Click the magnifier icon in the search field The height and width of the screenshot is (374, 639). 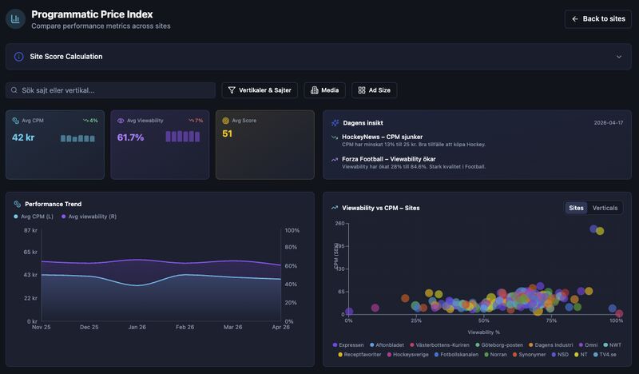tap(14, 90)
